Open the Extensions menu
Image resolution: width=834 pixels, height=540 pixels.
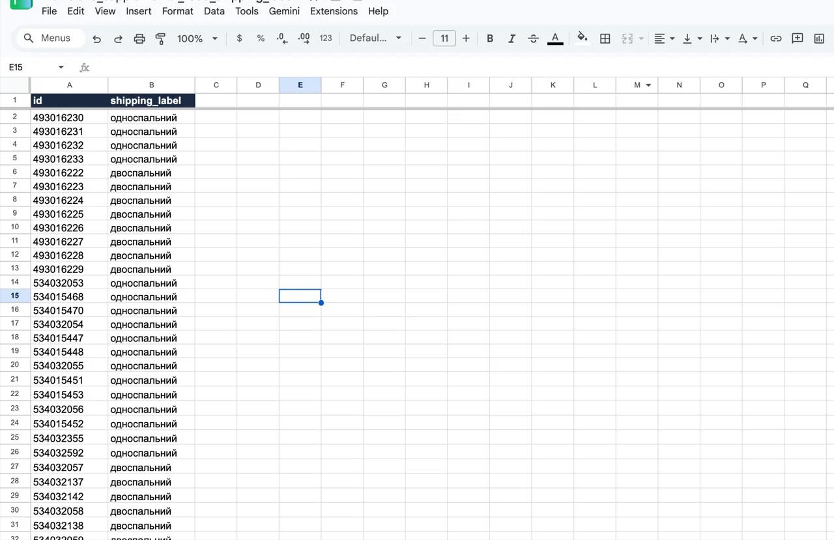334,11
